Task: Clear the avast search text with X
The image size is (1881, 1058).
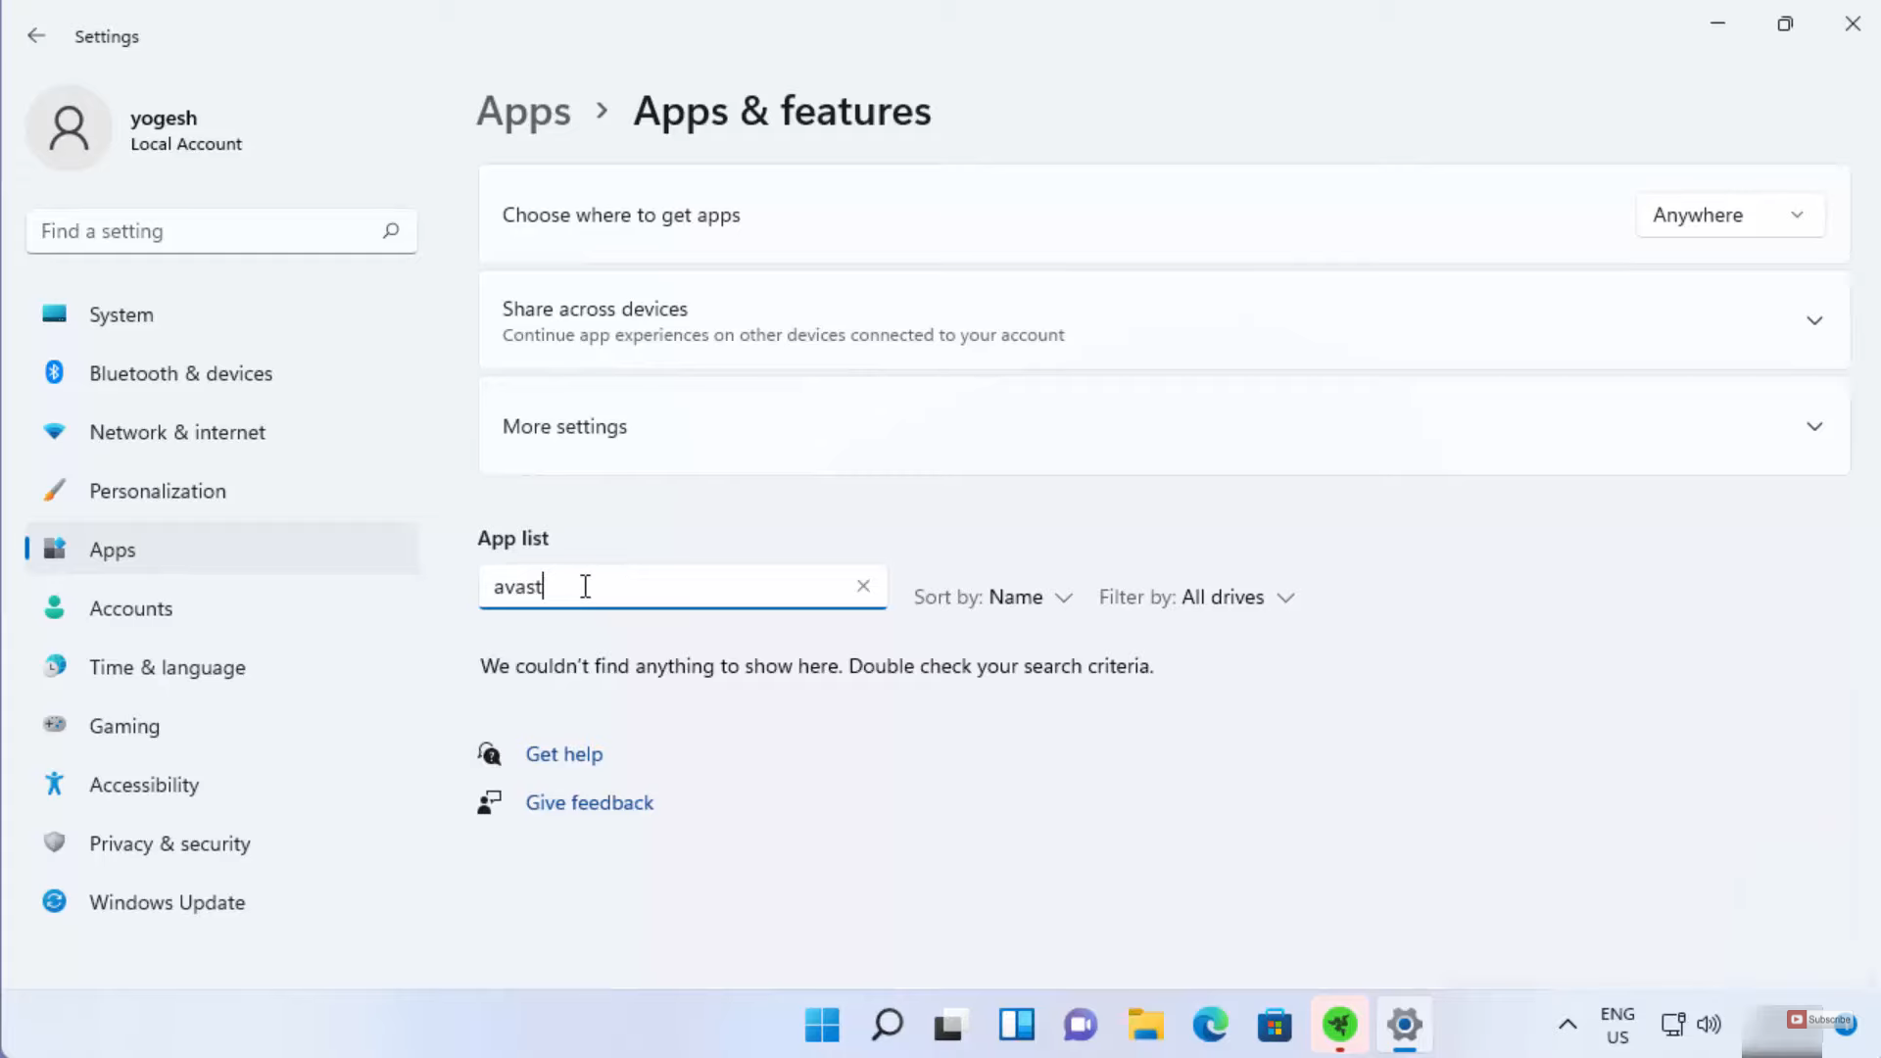Action: tap(863, 586)
